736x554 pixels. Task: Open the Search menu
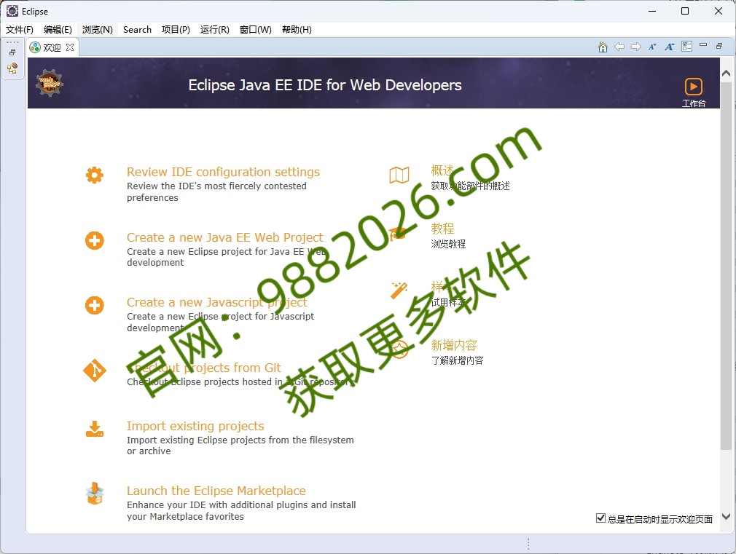(137, 29)
